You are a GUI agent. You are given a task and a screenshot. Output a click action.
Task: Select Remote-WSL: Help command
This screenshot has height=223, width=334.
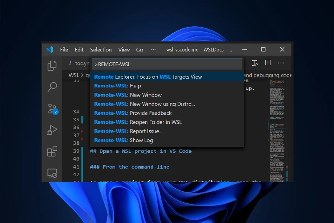click(x=167, y=86)
